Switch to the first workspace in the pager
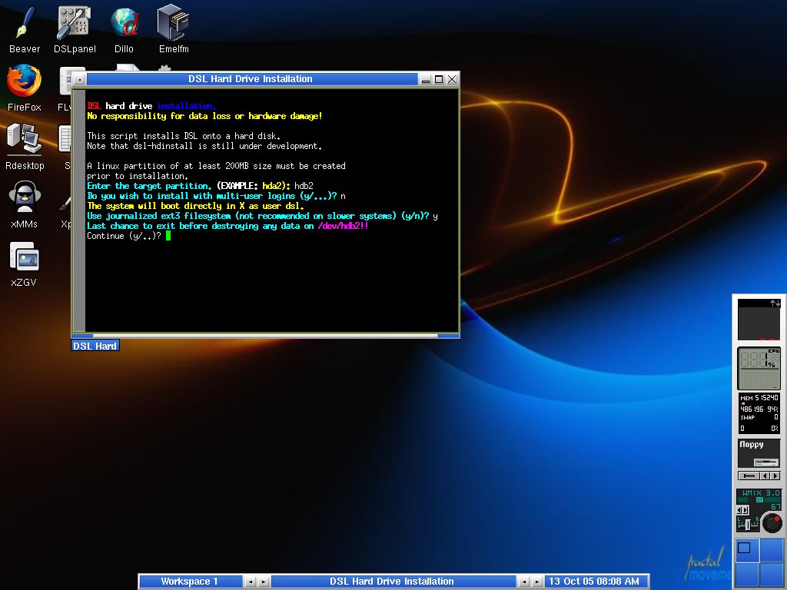The height and width of the screenshot is (590, 787). [747, 549]
